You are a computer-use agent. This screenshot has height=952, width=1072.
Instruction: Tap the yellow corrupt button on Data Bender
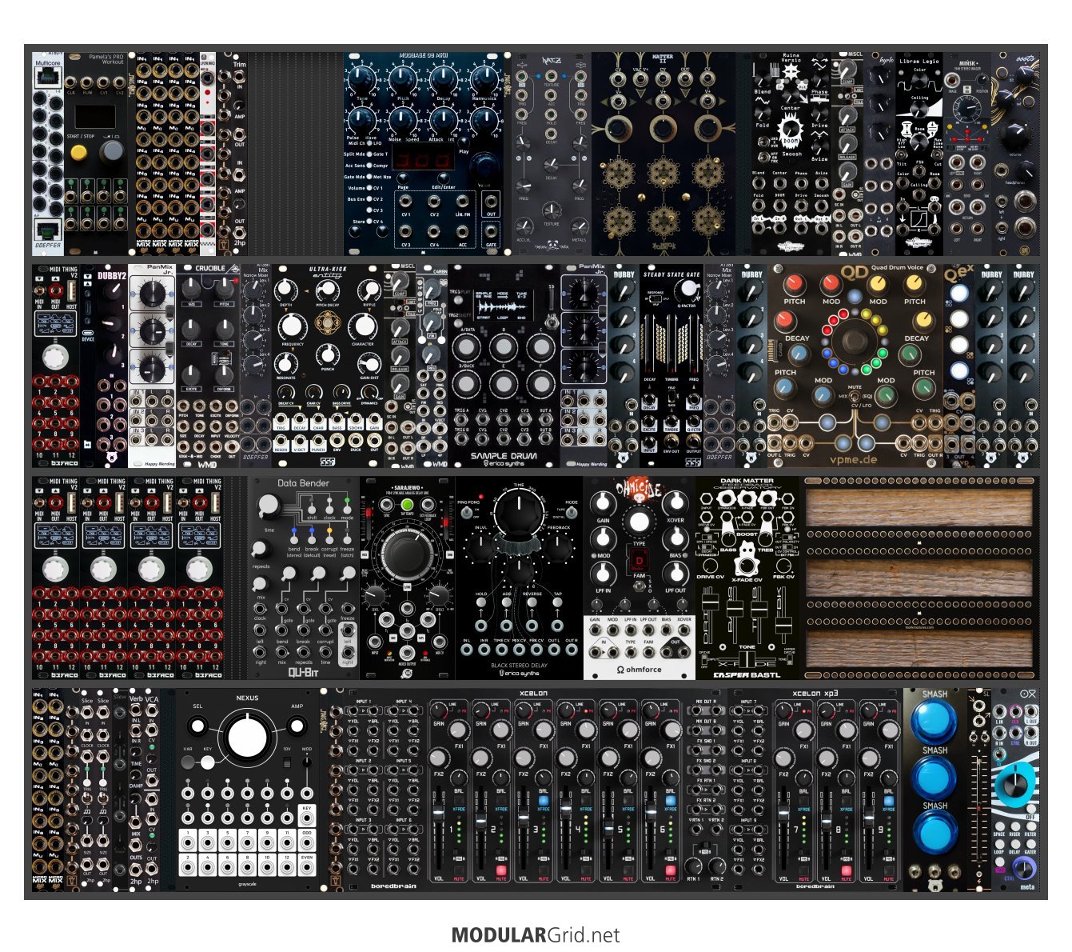coord(329,531)
